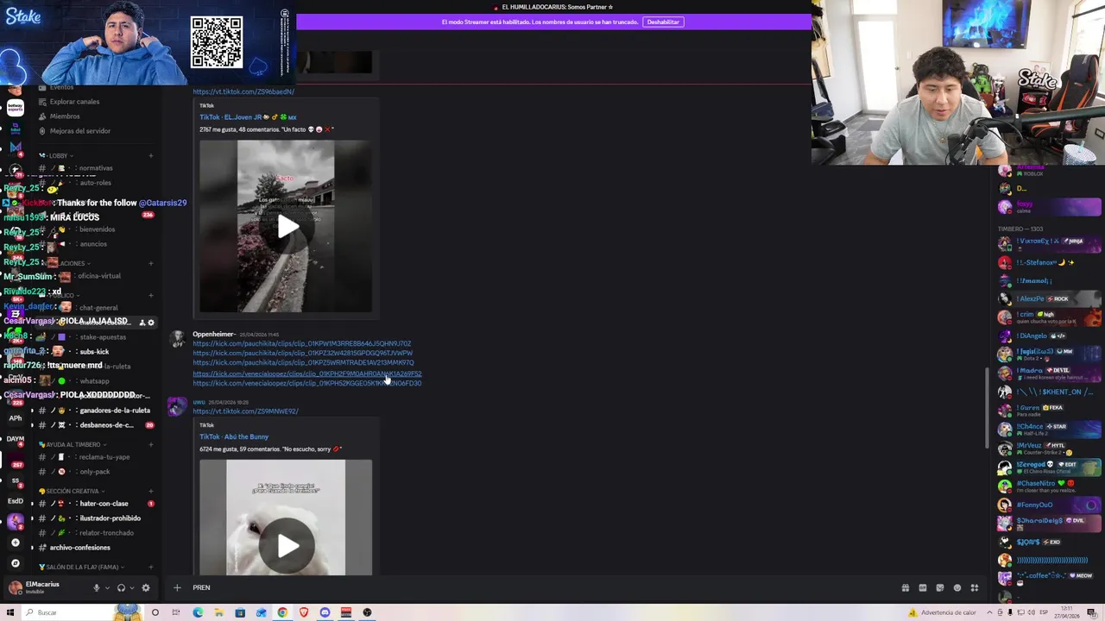Open member !.-Stefanox in the member list
Image resolution: width=1105 pixels, height=621 pixels.
[x=1050, y=262]
